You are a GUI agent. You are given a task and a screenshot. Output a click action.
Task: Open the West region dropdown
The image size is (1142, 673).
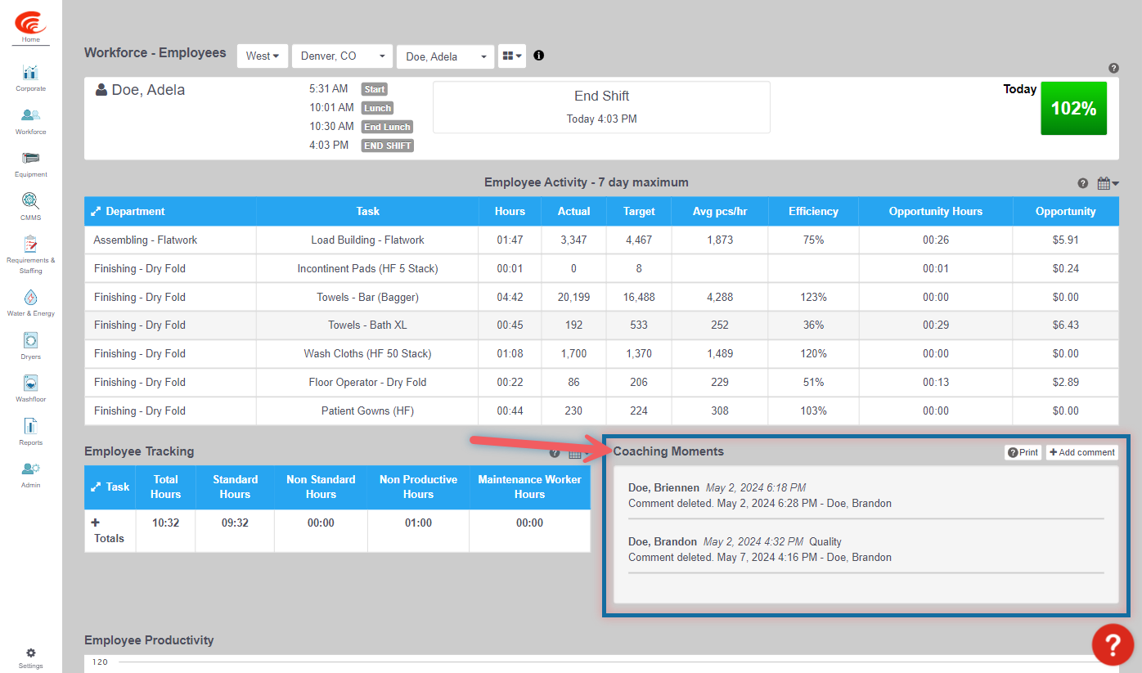[x=263, y=56]
